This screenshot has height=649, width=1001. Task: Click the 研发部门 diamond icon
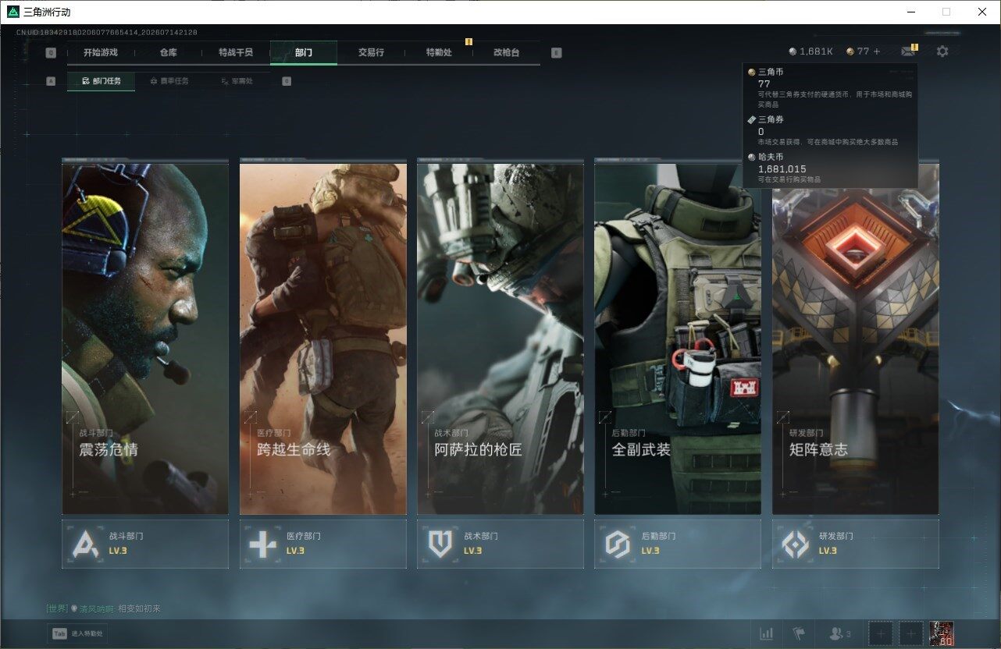pyautogui.click(x=796, y=544)
